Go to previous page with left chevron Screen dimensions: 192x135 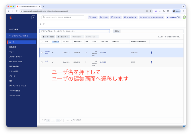[x=48, y=120]
